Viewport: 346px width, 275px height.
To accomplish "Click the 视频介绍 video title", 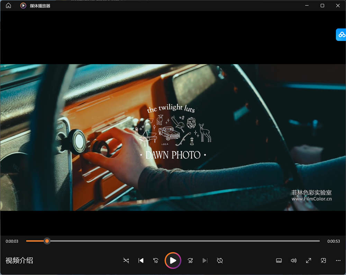I will [x=19, y=260].
